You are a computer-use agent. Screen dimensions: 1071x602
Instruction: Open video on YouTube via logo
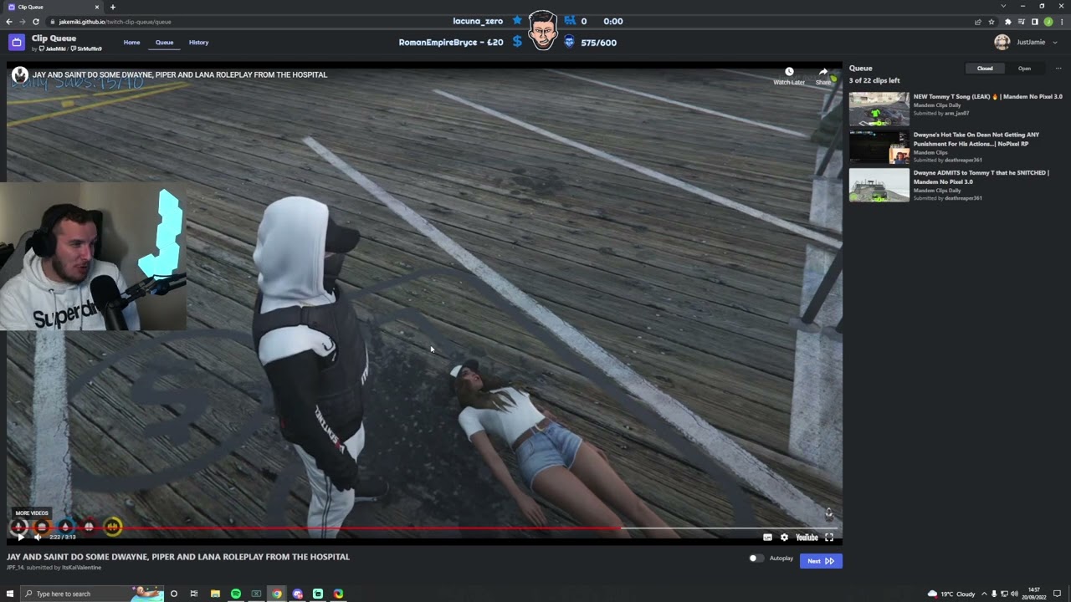pyautogui.click(x=807, y=538)
